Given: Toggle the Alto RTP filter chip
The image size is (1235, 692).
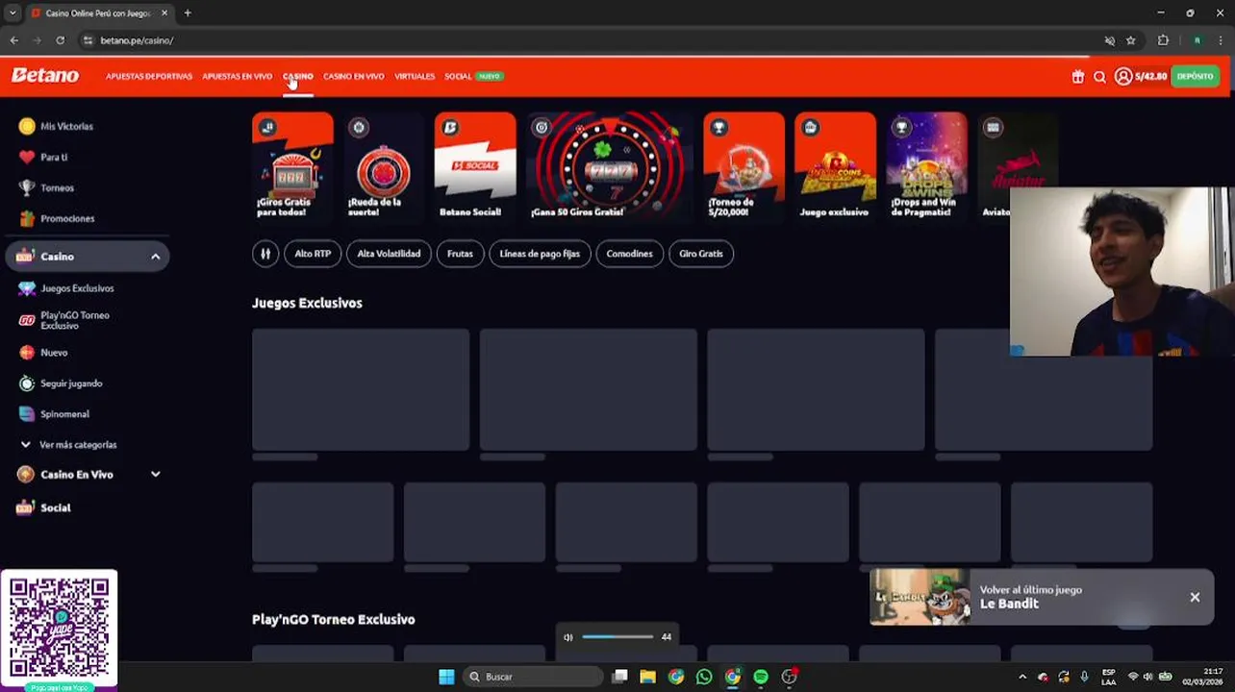Looking at the screenshot, I should (313, 254).
